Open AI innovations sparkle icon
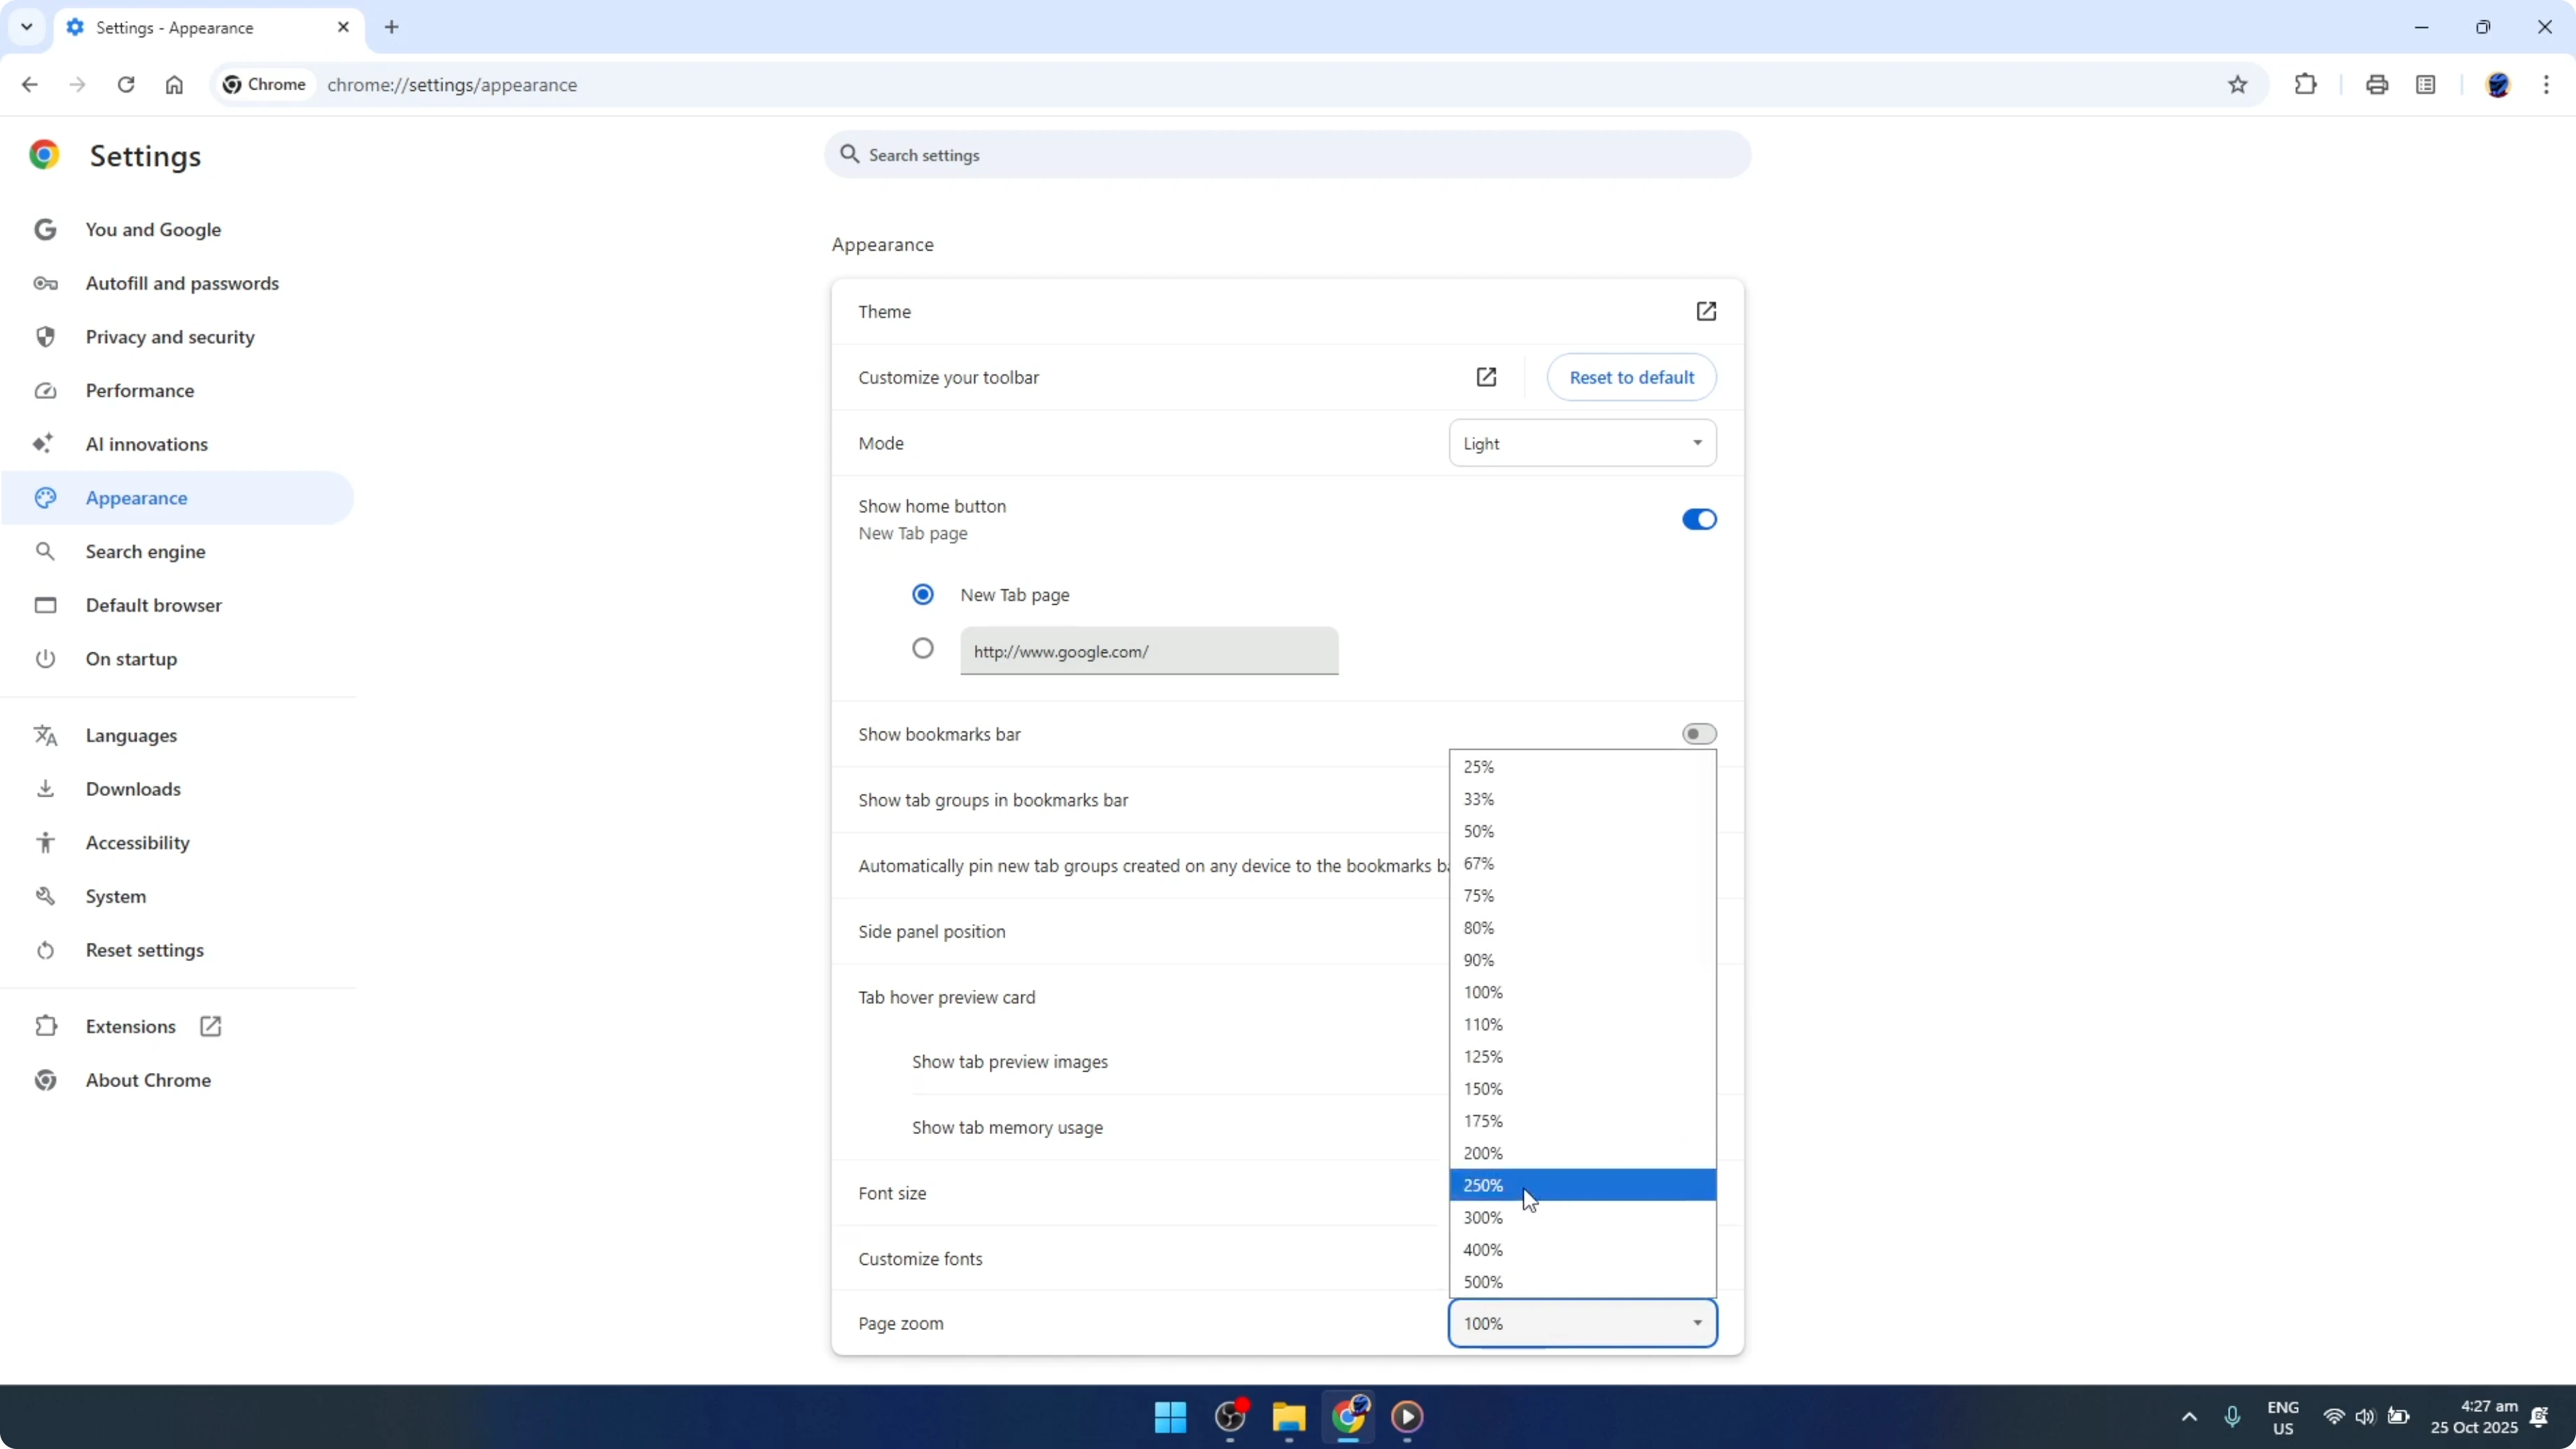This screenshot has height=1449, width=2576. [x=45, y=444]
